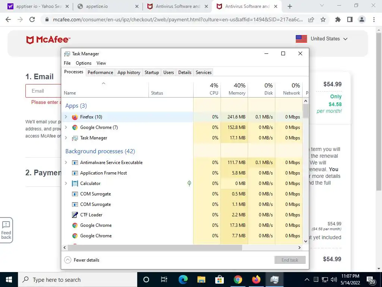Bookmark this page with star icon
Viewport: 382px width, 287px height.
[x=323, y=19]
